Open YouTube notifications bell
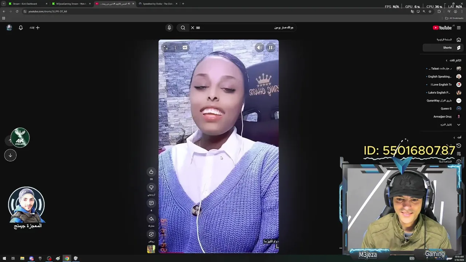The height and width of the screenshot is (262, 466). pyautogui.click(x=21, y=28)
